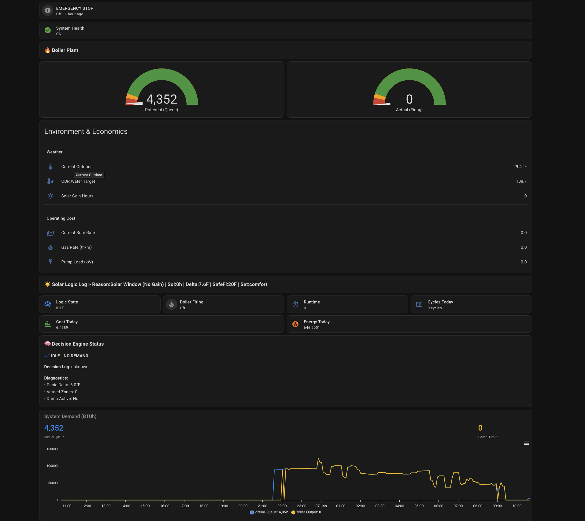Click the ODR Water Target thermometer icon

point(50,181)
